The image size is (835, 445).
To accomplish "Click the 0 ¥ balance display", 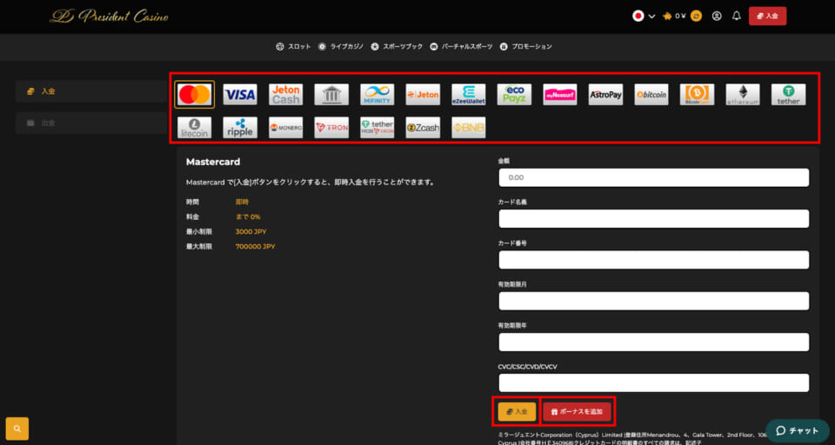I will pos(680,16).
